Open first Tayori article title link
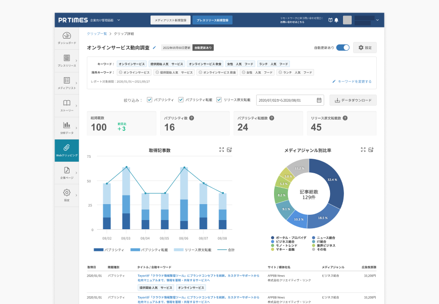This screenshot has width=439, height=304. (198, 277)
